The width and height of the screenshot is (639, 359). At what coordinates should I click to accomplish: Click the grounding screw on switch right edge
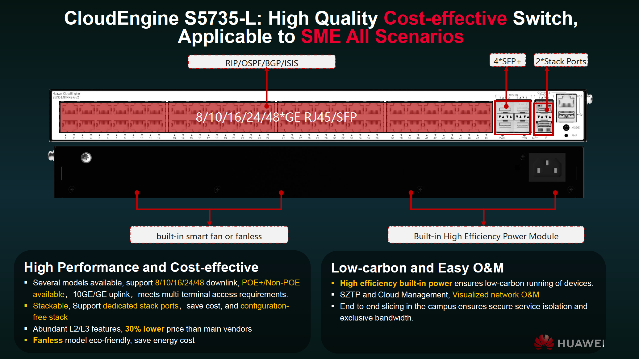589,99
